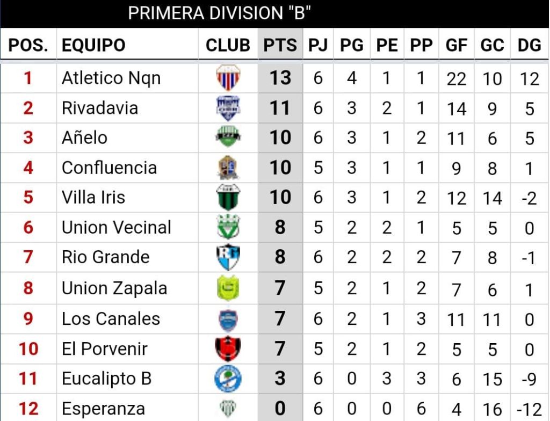This screenshot has width=550, height=421.
Task: Click the Primera Division "B" title
Action: click(220, 13)
